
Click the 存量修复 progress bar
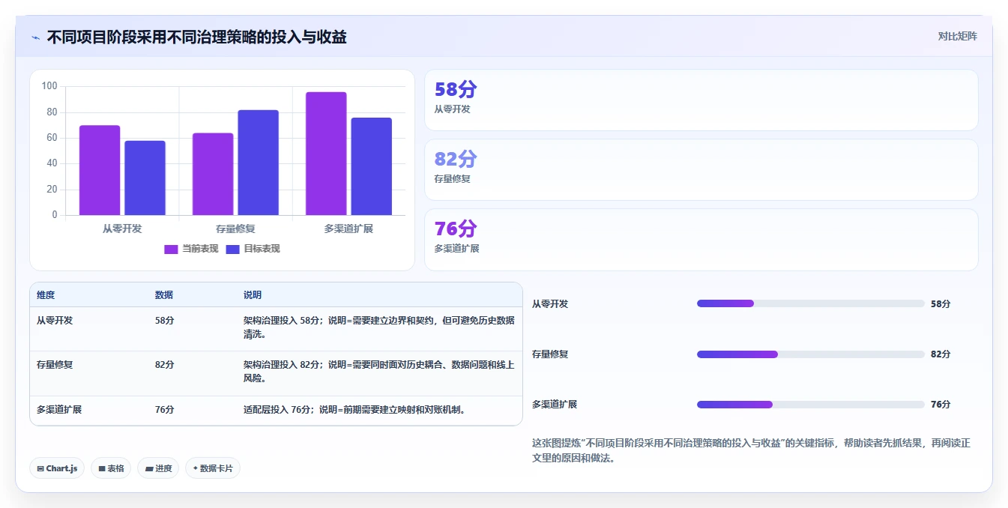(810, 354)
